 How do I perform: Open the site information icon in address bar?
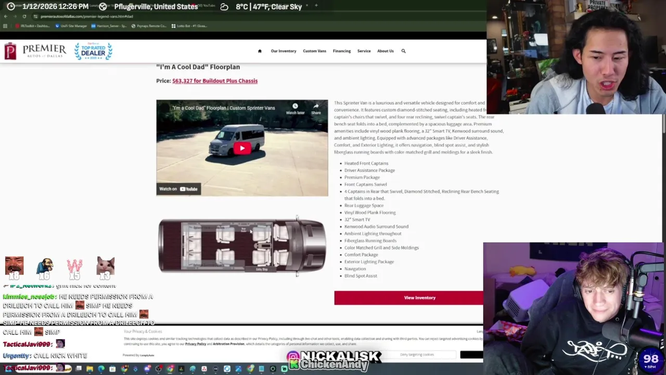point(35,16)
